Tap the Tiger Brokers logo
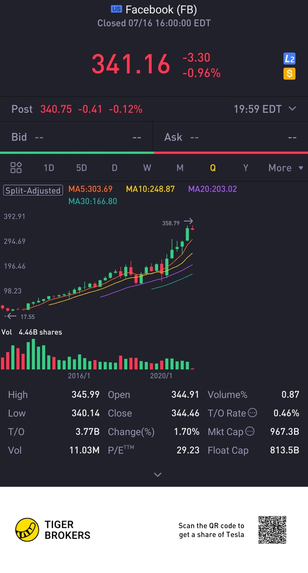308x573 pixels. (53, 530)
